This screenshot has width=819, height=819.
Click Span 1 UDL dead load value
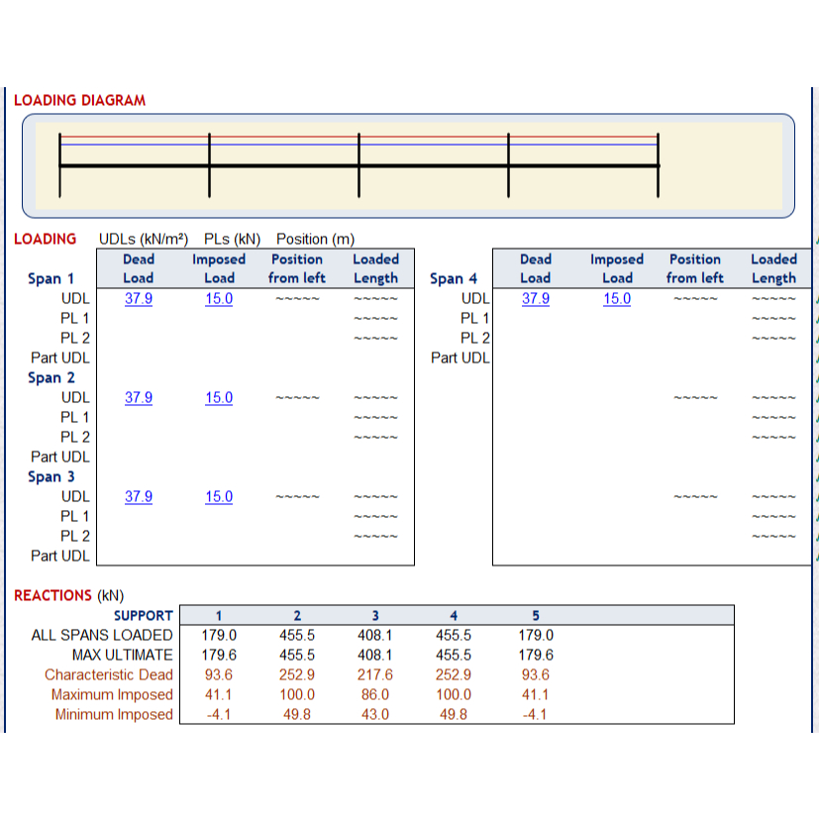click(x=139, y=298)
